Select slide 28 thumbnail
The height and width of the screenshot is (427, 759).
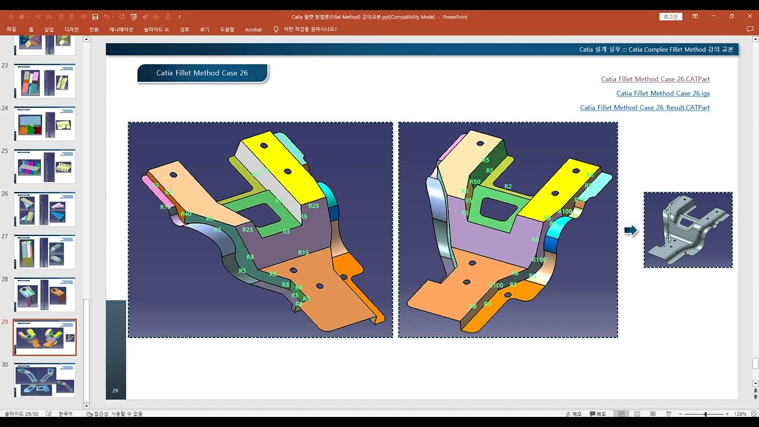44,294
